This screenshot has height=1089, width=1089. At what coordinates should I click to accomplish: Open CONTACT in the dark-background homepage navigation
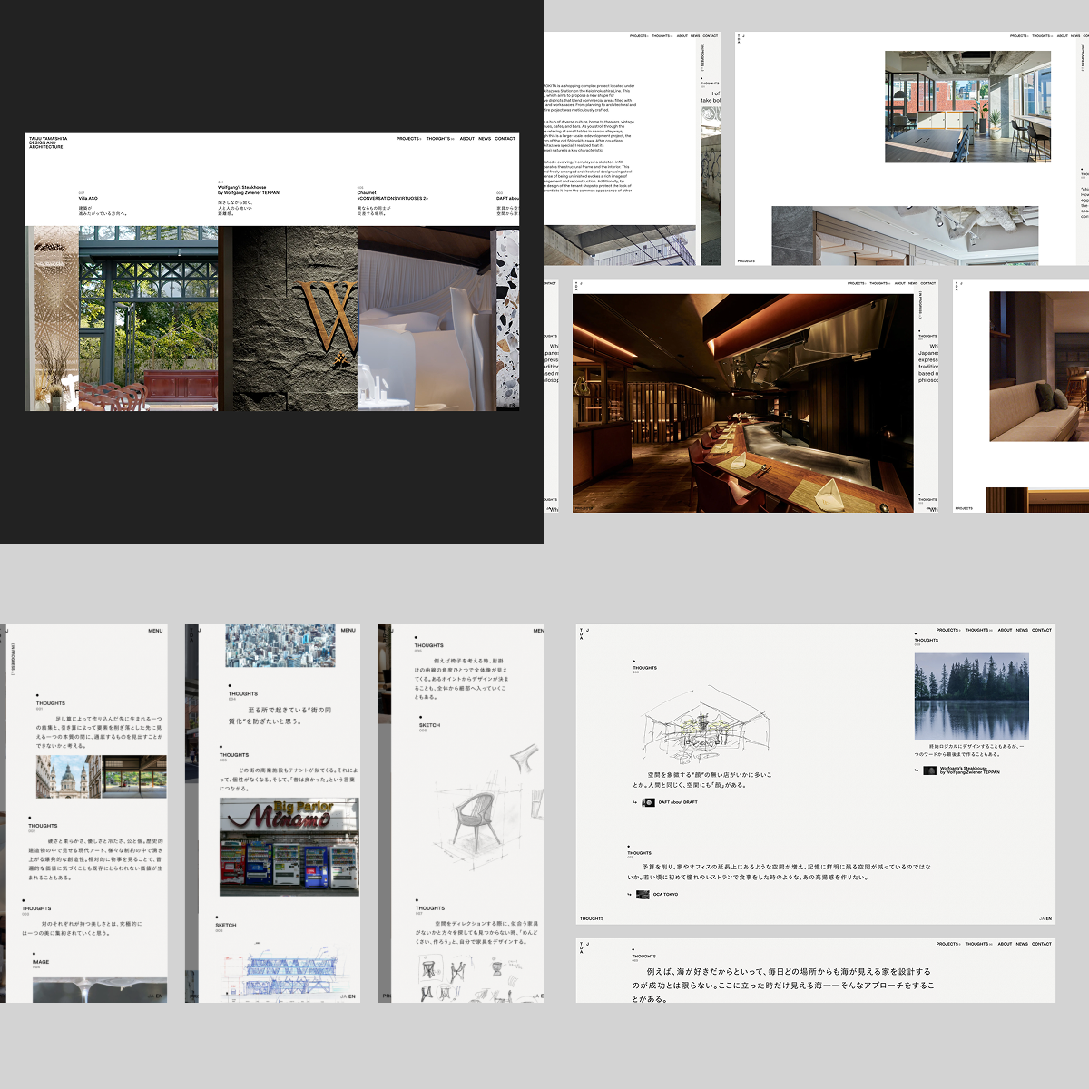[x=505, y=139]
